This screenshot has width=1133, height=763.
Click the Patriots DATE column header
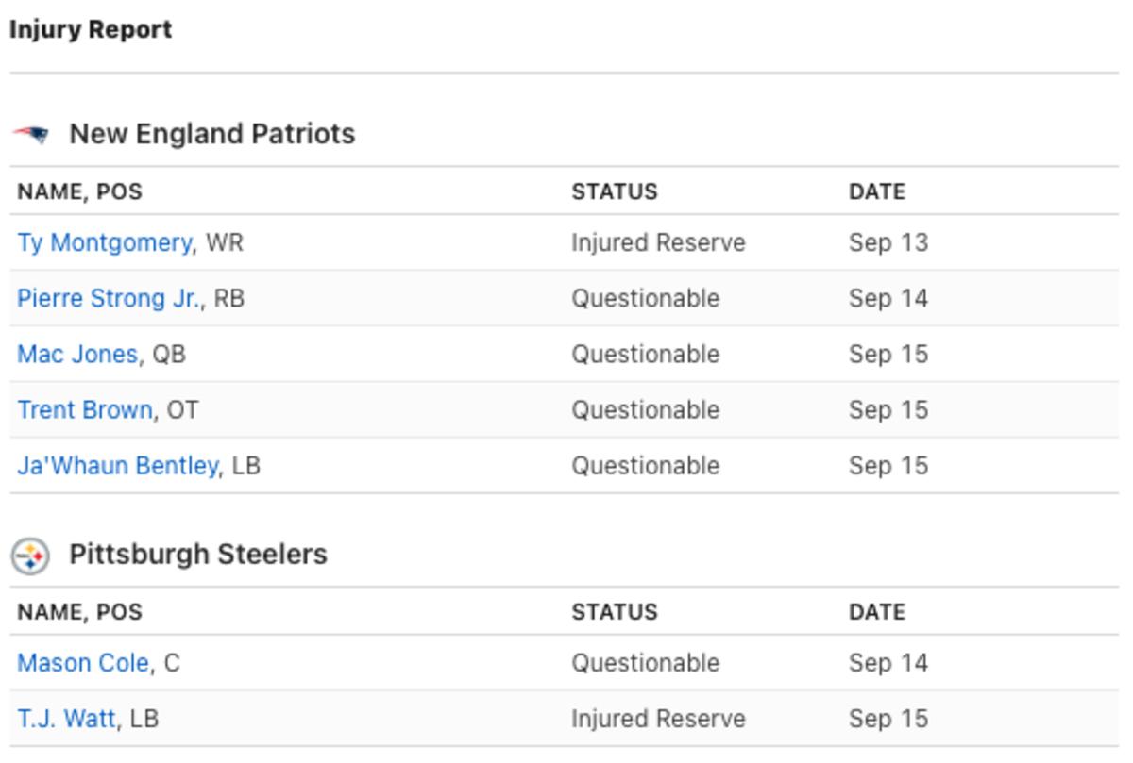(x=876, y=191)
